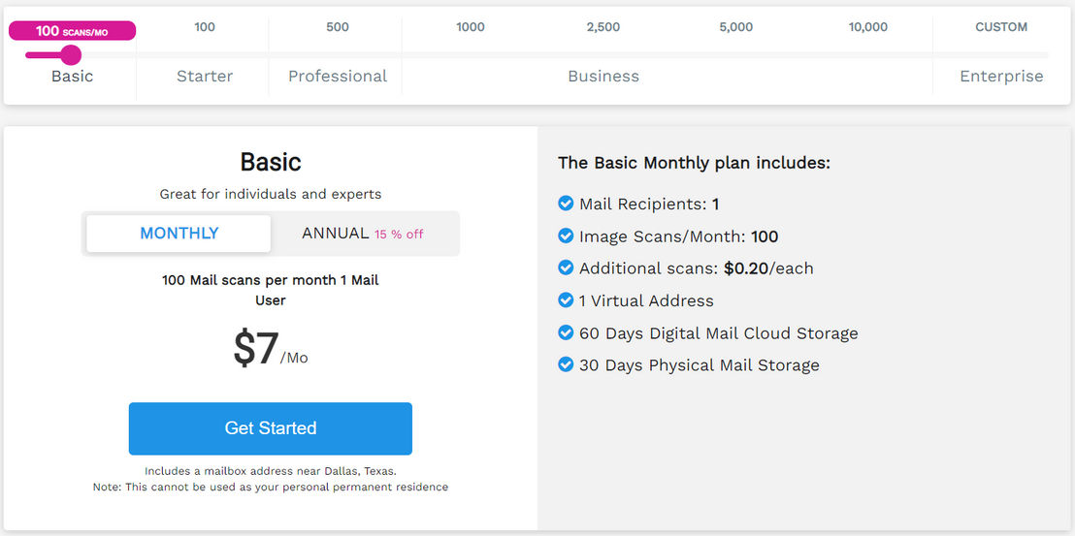This screenshot has width=1075, height=536.
Task: Click checkmark icon beside Image Scans/Month
Action: (x=566, y=236)
